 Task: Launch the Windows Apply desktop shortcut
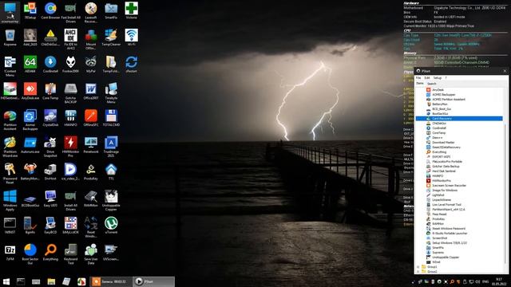coord(10,200)
